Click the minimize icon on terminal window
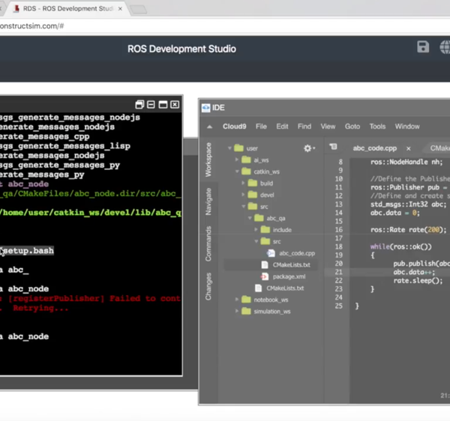 click(x=151, y=105)
